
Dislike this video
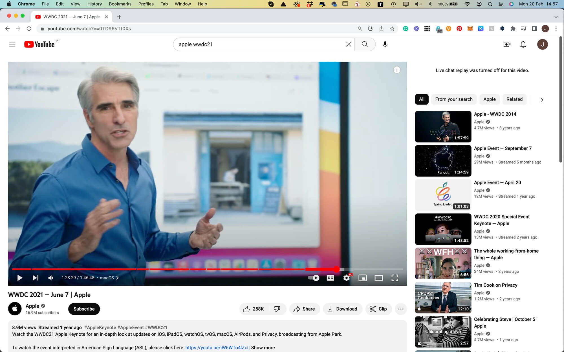277,309
